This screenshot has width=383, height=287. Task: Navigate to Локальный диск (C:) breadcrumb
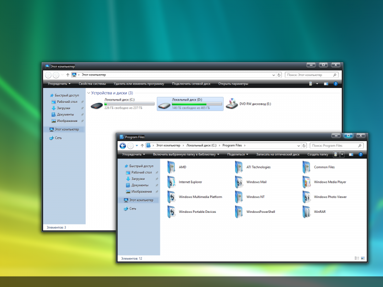[202, 145]
